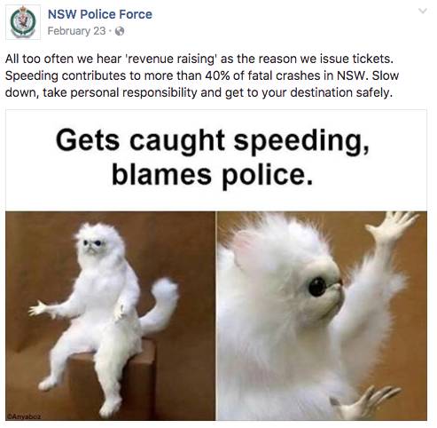The image size is (437, 428).
Task: Open the NSW Police Force profile picture
Action: click(x=23, y=22)
